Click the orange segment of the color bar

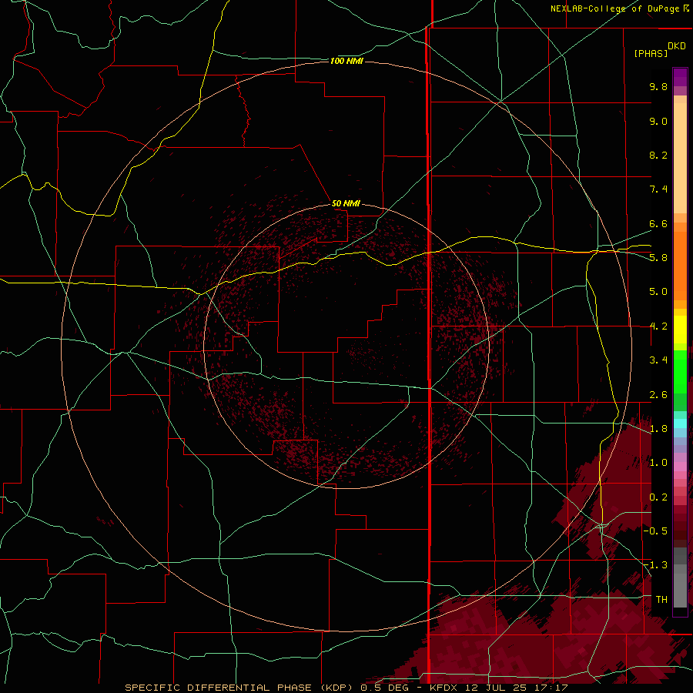coord(680,266)
